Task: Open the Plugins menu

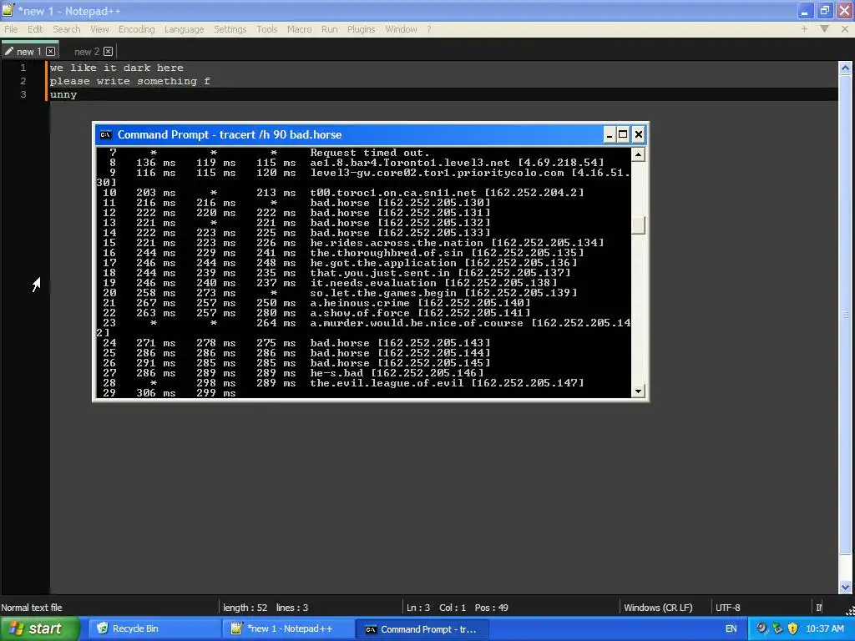Action: (361, 29)
